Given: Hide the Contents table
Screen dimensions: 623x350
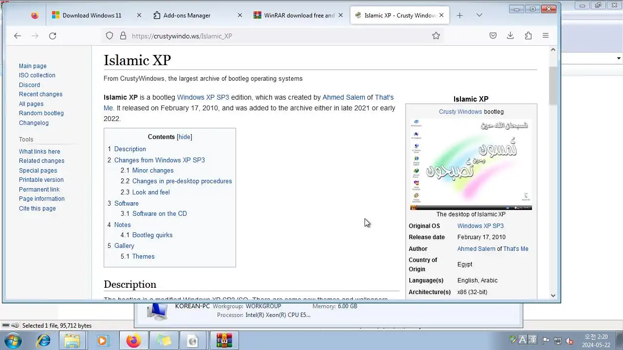Looking at the screenshot, I should pyautogui.click(x=184, y=137).
